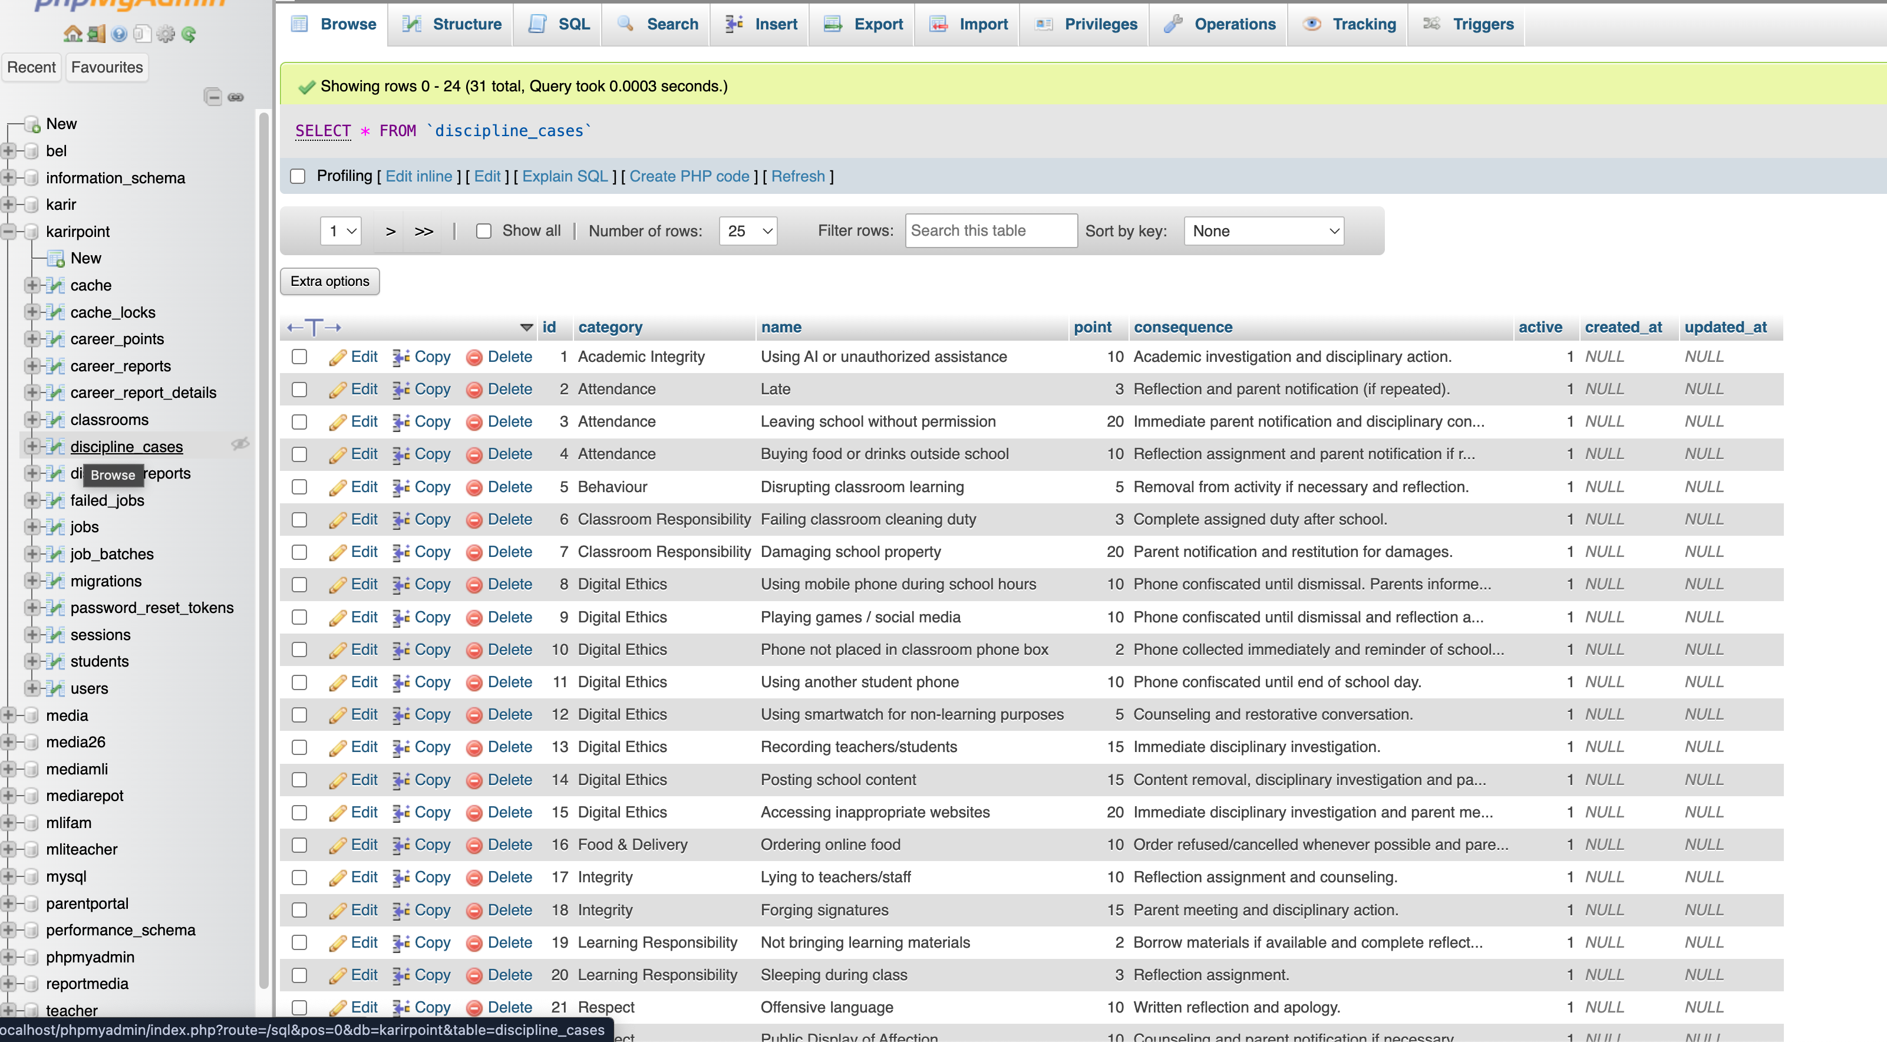Image resolution: width=1887 pixels, height=1042 pixels.
Task: Click the red Delete icon for row id 3
Action: coord(474,422)
